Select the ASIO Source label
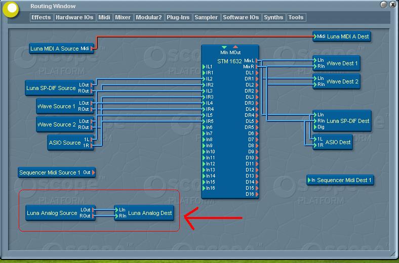Image resolution: width=399 pixels, height=263 pixels. tap(65, 143)
